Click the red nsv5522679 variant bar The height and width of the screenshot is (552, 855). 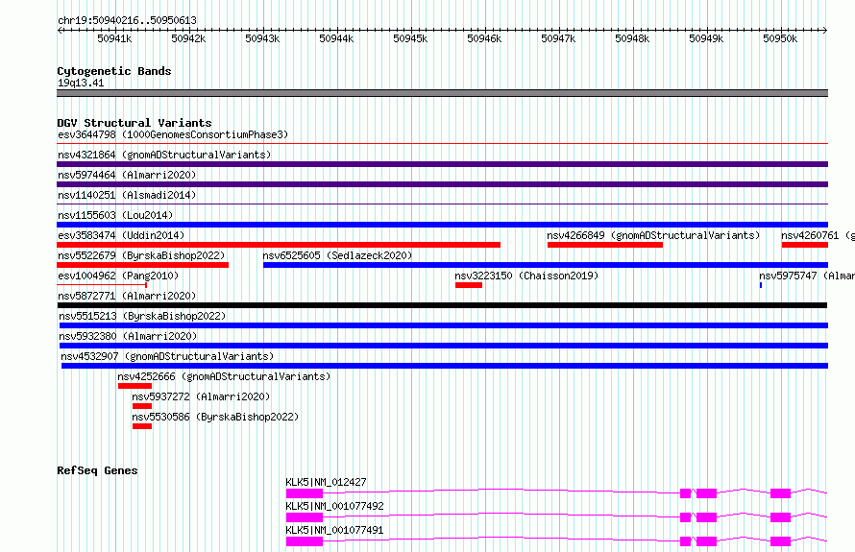(143, 265)
